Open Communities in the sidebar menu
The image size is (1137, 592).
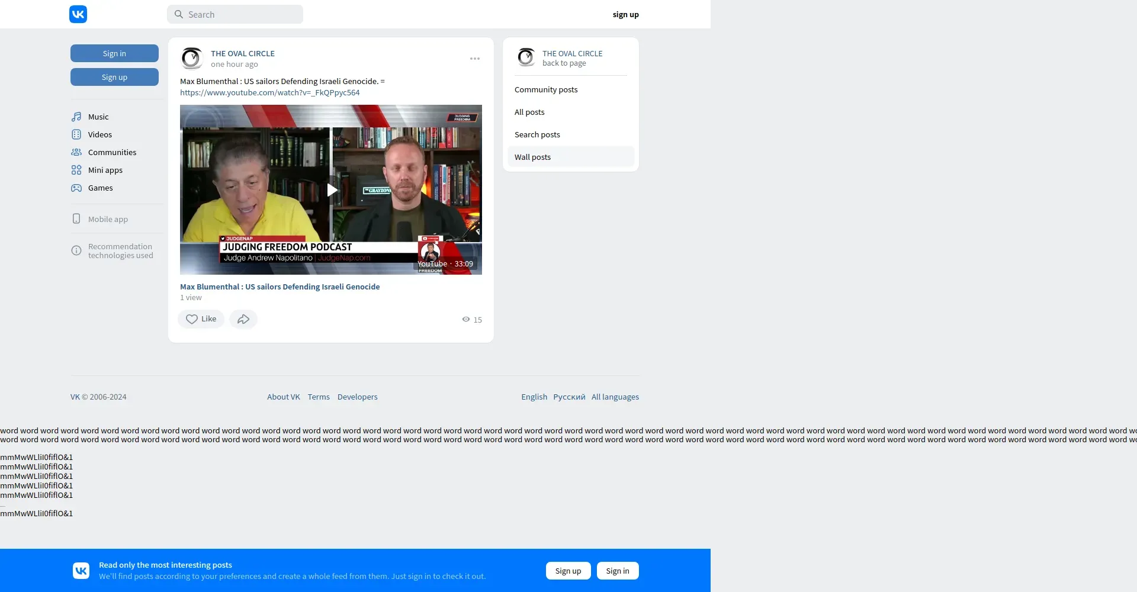112,152
